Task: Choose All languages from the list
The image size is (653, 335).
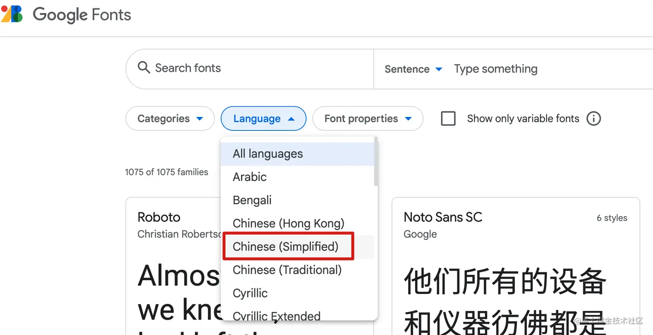Action: click(268, 153)
